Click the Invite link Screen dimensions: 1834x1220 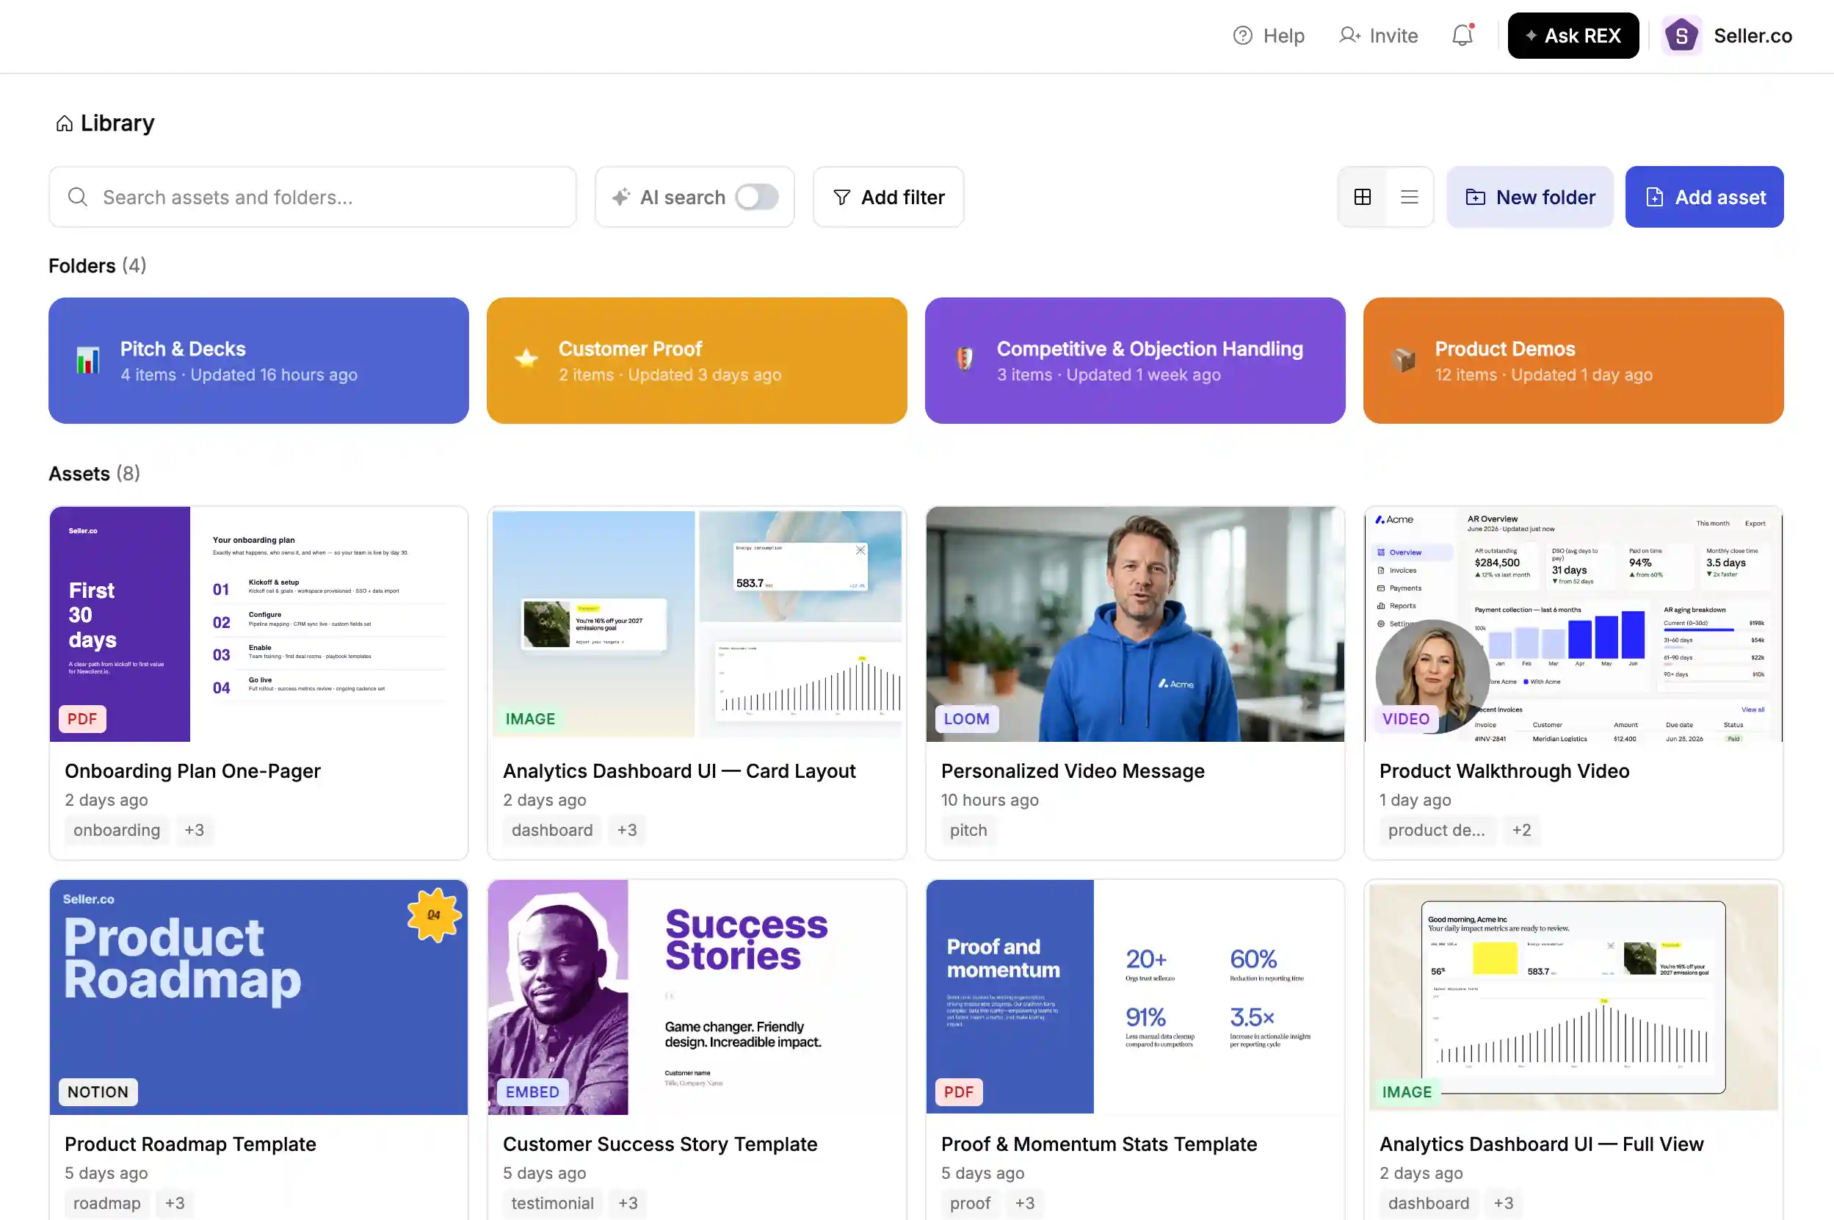pos(1378,36)
